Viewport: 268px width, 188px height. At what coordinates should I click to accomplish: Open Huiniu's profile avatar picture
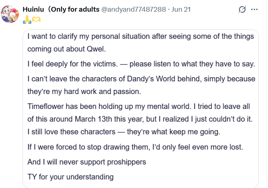pyautogui.click(x=10, y=14)
